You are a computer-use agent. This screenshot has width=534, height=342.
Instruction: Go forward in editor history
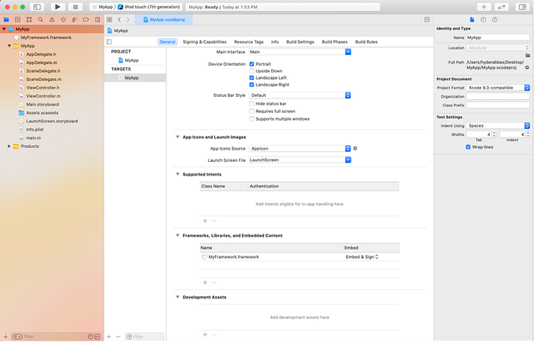pyautogui.click(x=128, y=20)
